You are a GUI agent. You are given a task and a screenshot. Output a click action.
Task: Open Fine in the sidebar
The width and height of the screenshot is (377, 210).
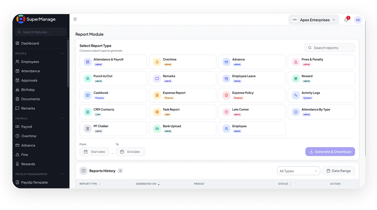coord(22,155)
